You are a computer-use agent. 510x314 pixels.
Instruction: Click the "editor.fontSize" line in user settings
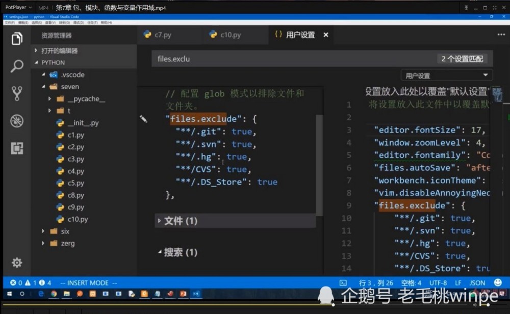pos(429,130)
